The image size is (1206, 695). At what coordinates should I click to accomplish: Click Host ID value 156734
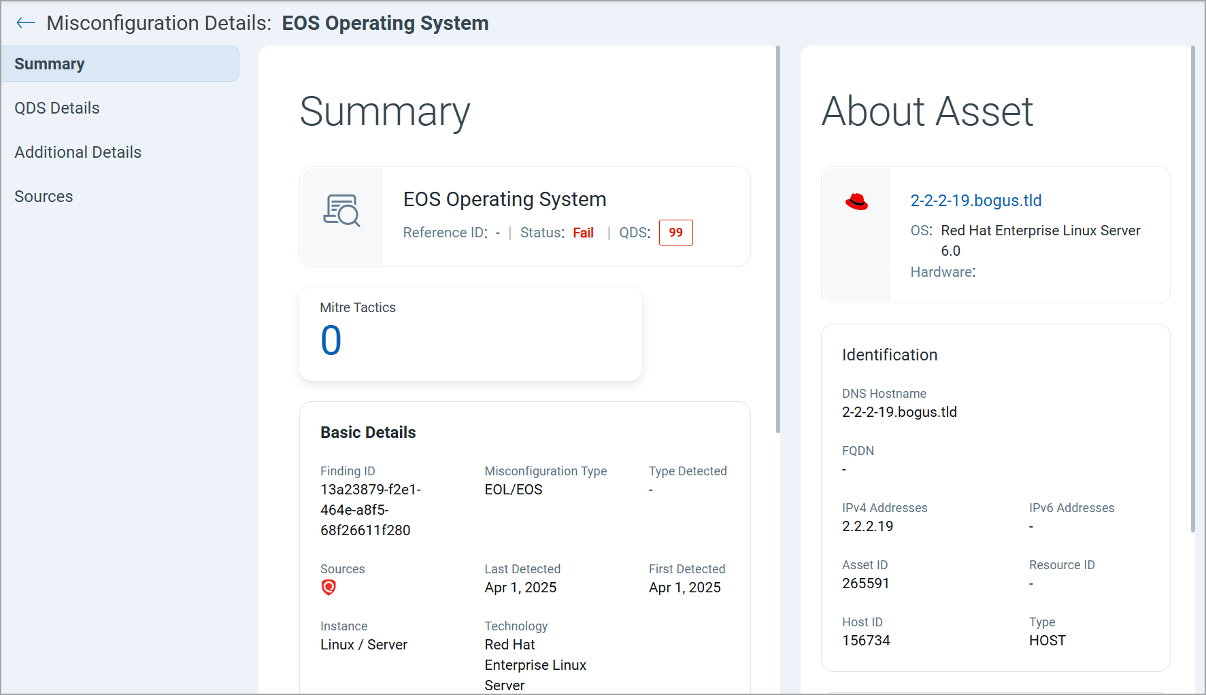point(866,641)
